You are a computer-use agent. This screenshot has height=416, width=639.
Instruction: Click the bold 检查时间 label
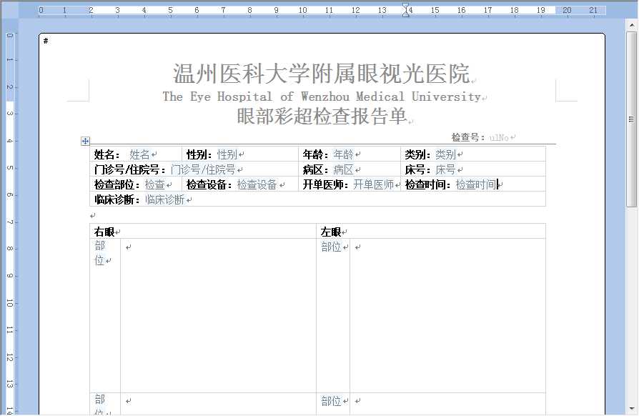428,184
